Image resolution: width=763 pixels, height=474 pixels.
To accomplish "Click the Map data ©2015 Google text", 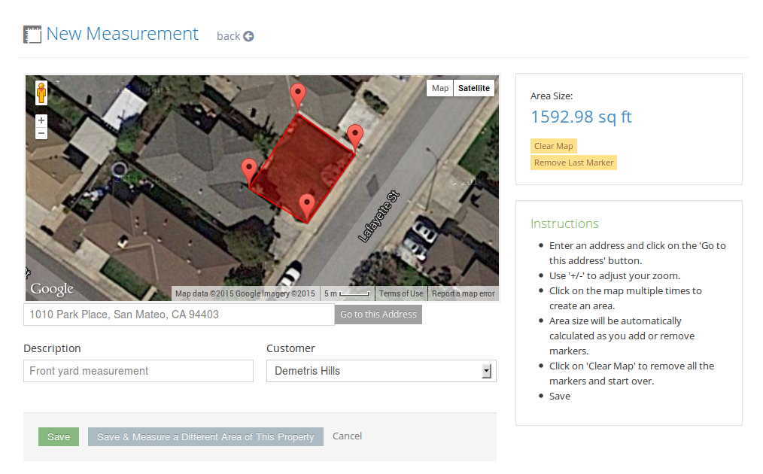I will 245,293.
